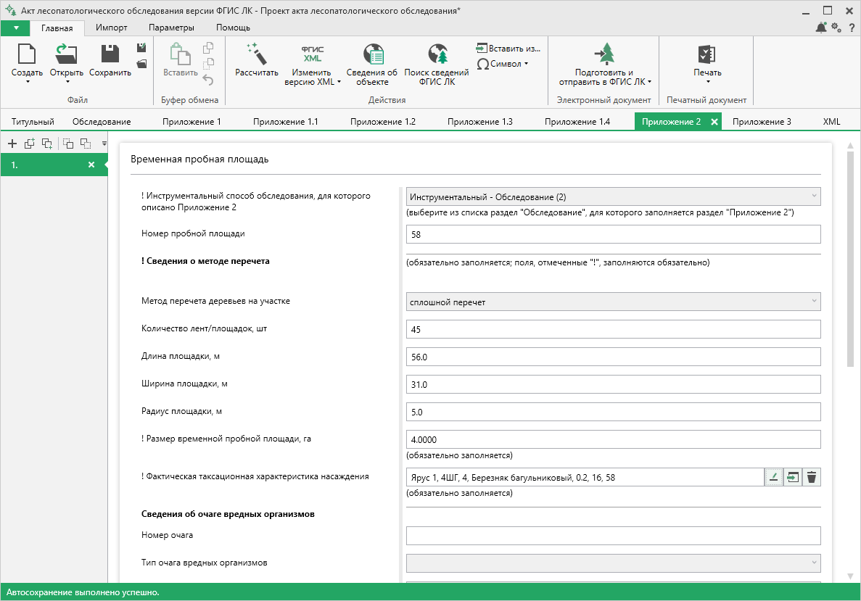Switch to the Импорт ribbon tab
Screen dimensions: 861x601
tap(112, 28)
